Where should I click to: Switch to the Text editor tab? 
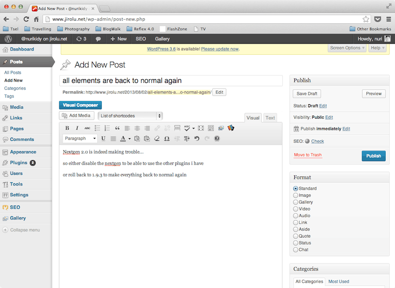[270, 118]
